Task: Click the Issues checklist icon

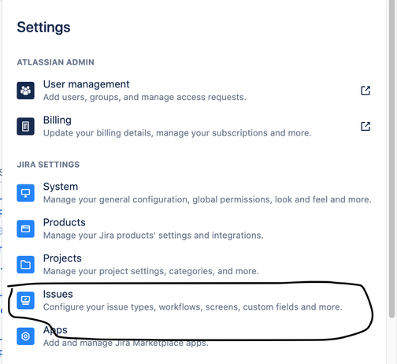Action: point(25,300)
